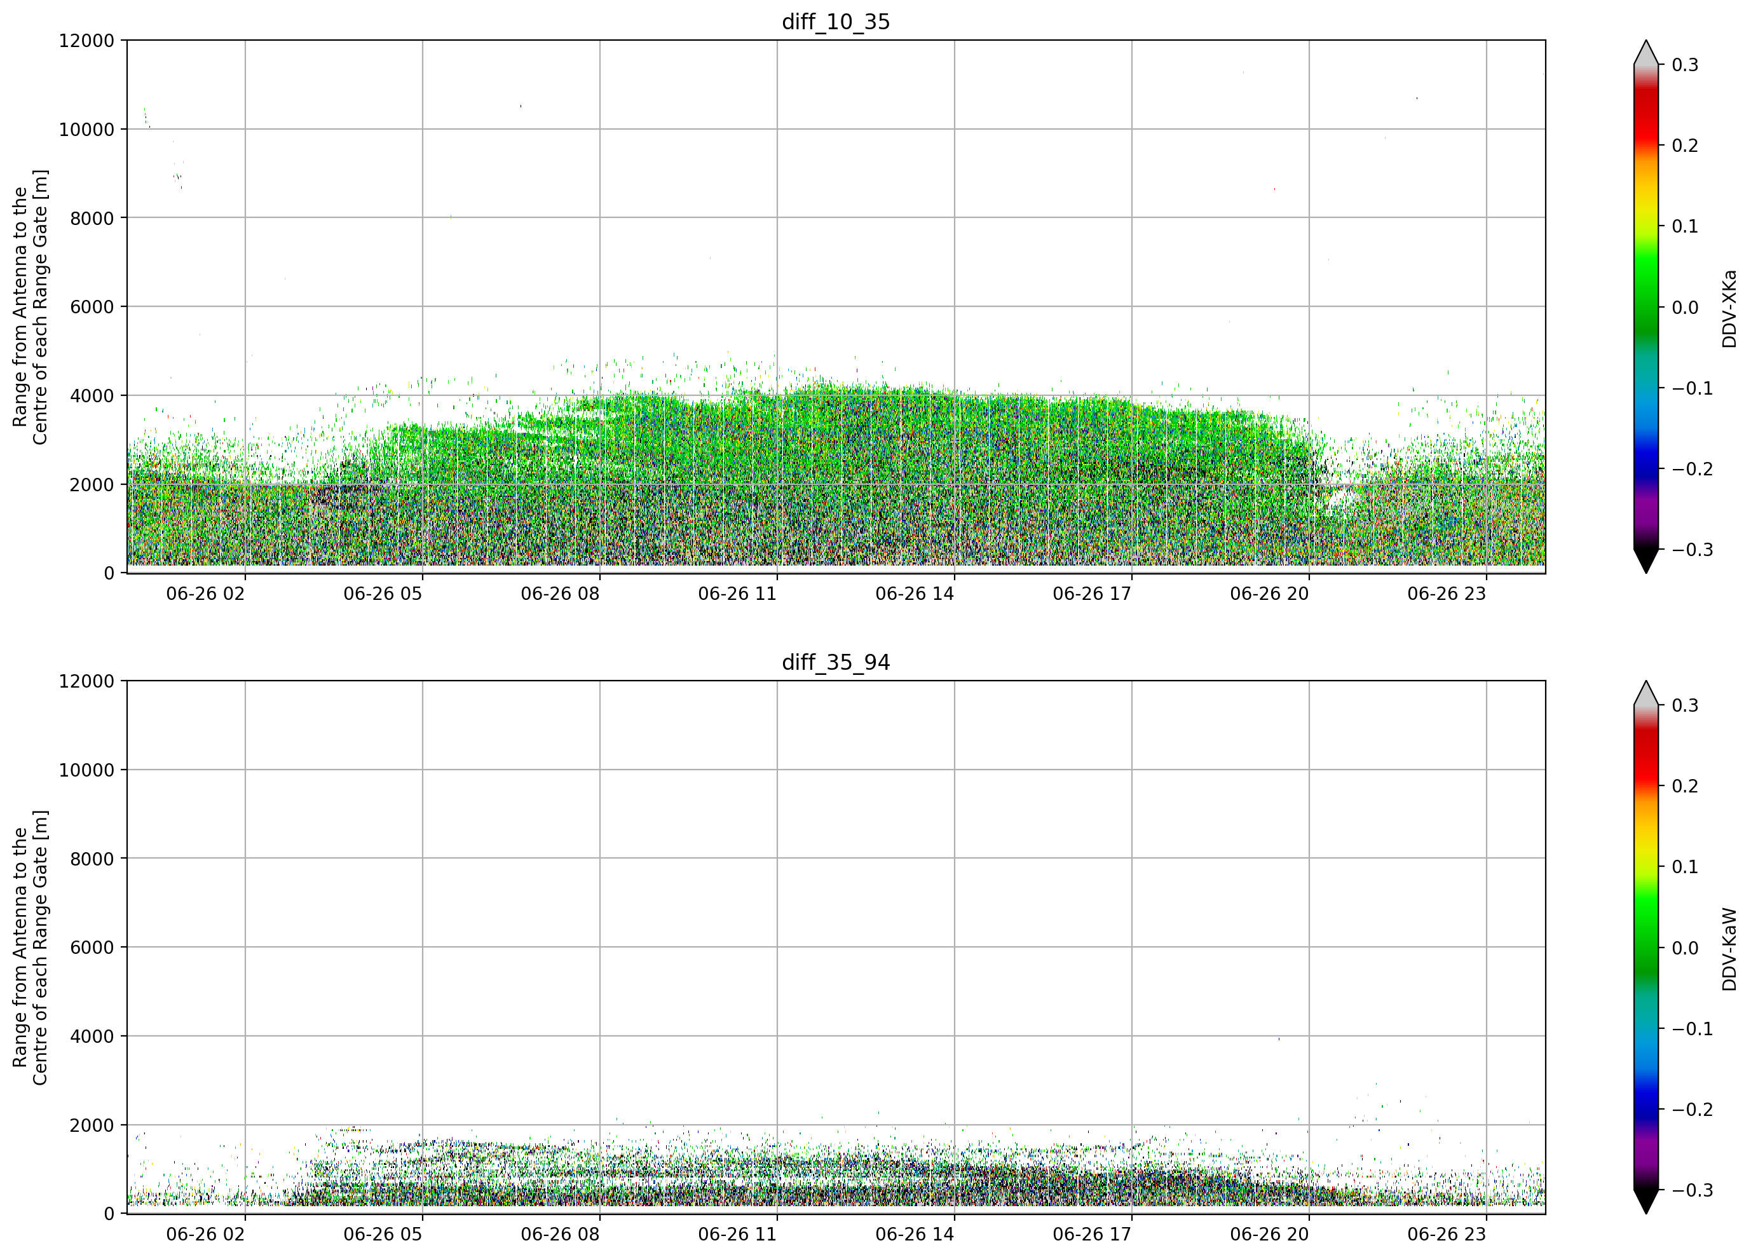Click the 06-26 14 x-tick under diff_35_94

pos(915,1234)
